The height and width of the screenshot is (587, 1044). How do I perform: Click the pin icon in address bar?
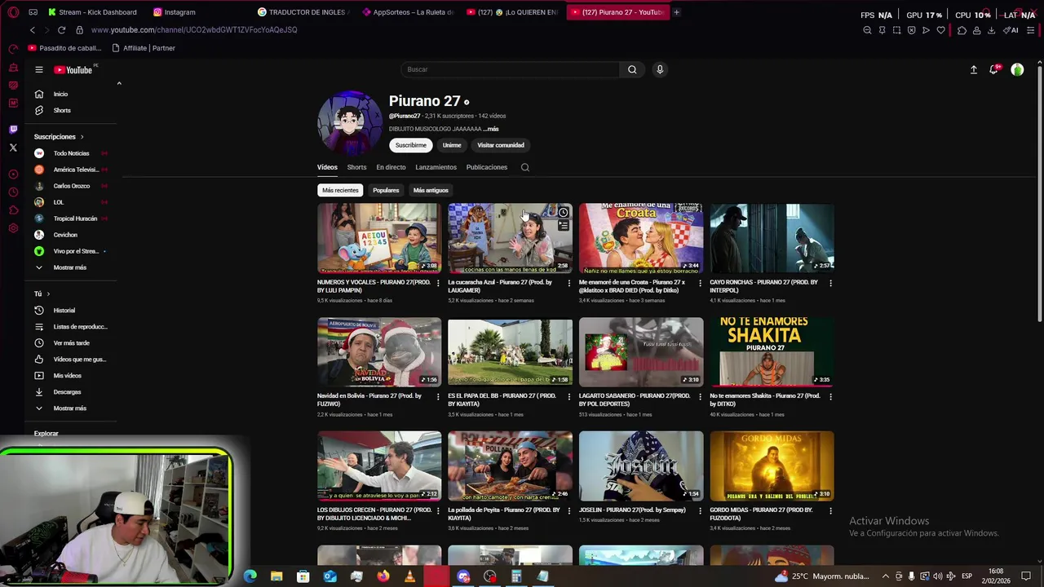(882, 30)
